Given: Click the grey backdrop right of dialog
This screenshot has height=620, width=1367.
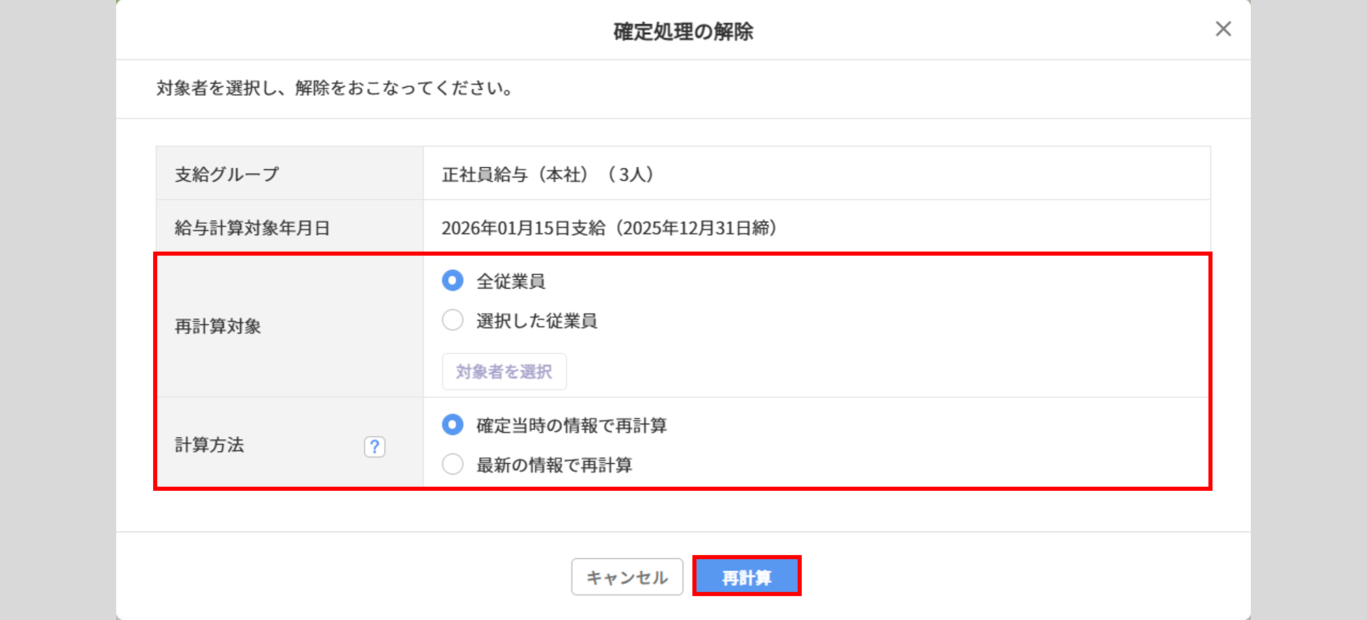Looking at the screenshot, I should click(1308, 308).
